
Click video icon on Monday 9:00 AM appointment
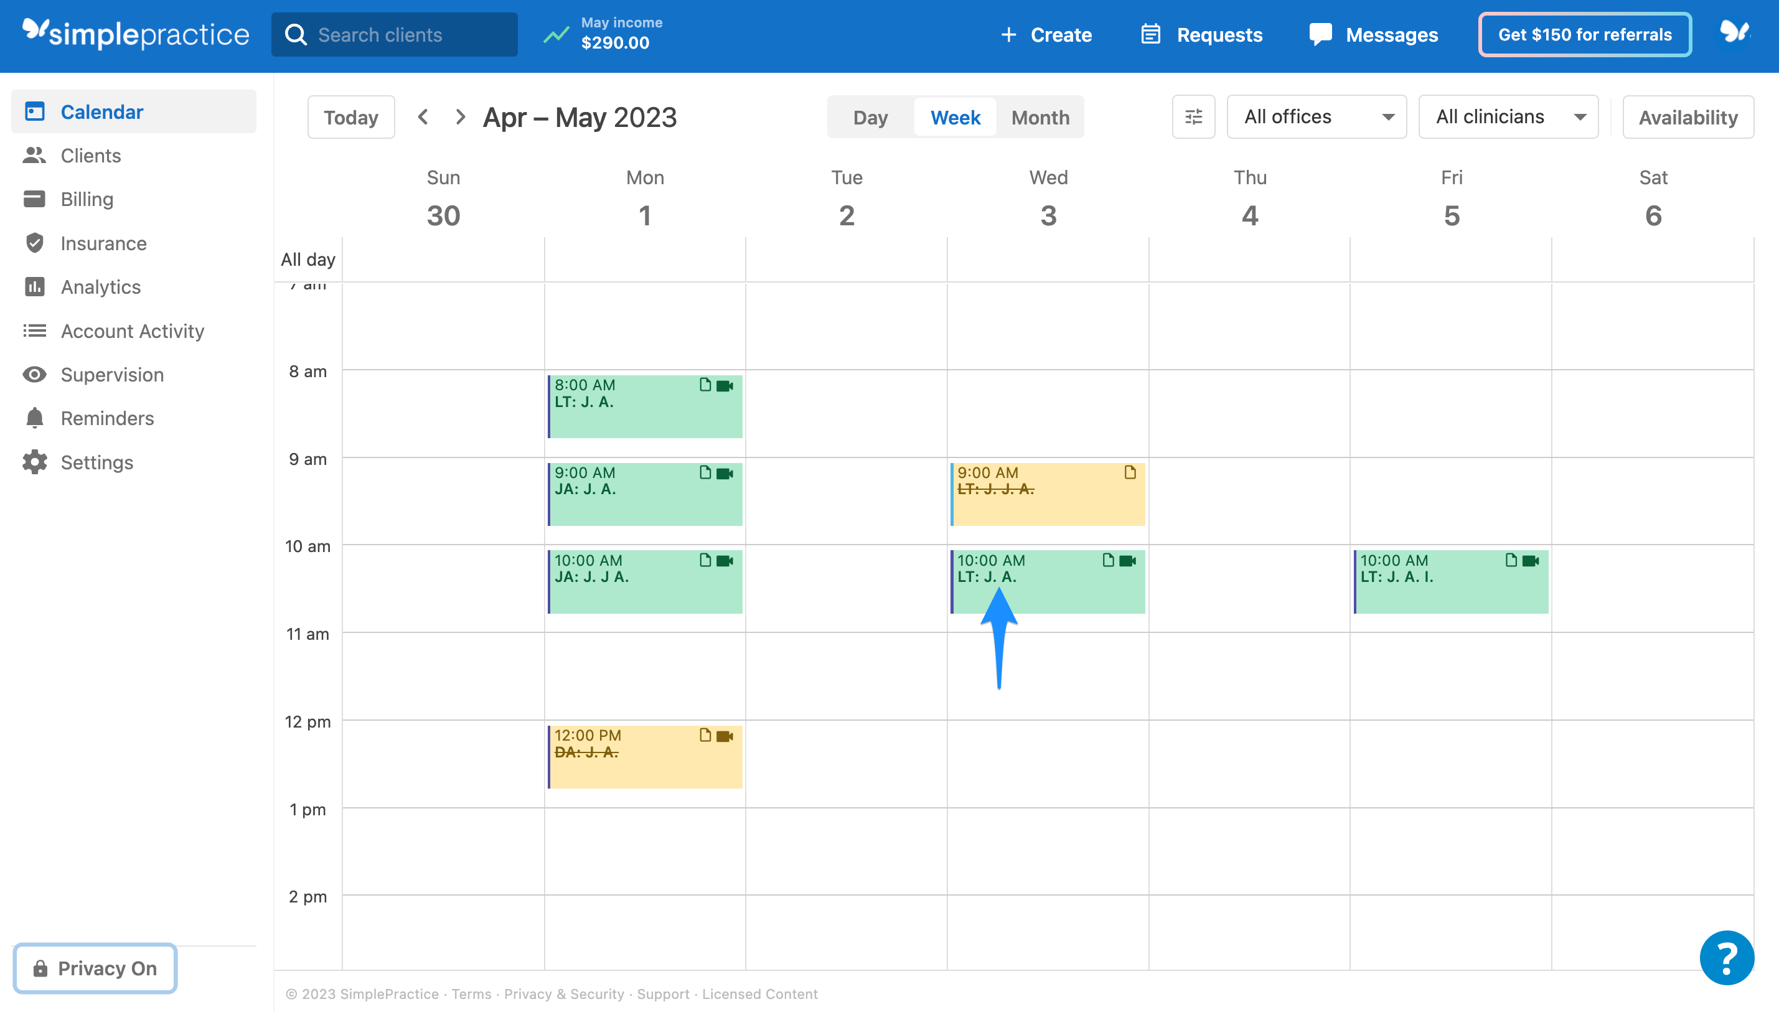(x=725, y=474)
